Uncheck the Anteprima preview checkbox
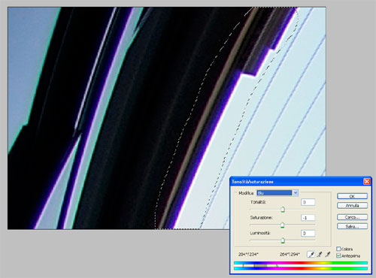The width and height of the screenshot is (376, 278). tap(338, 255)
